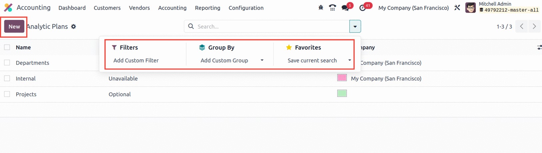Click the Filters section heading

(129, 48)
